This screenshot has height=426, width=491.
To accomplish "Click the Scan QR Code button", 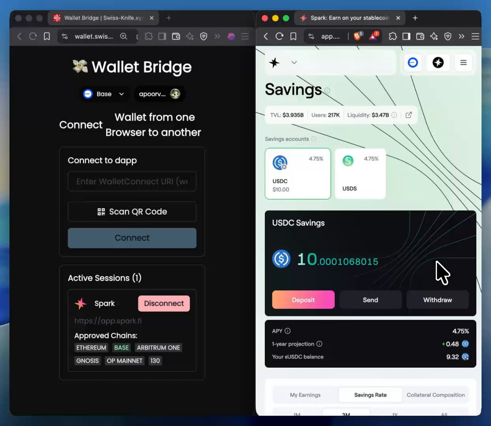I will [132, 212].
